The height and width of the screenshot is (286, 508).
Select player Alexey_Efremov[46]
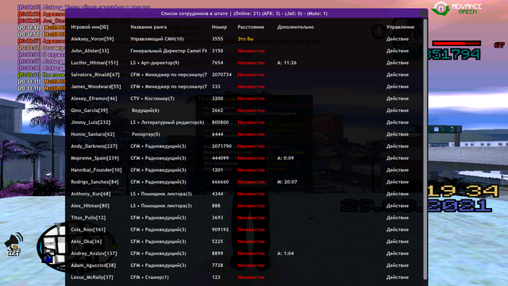[x=94, y=99]
